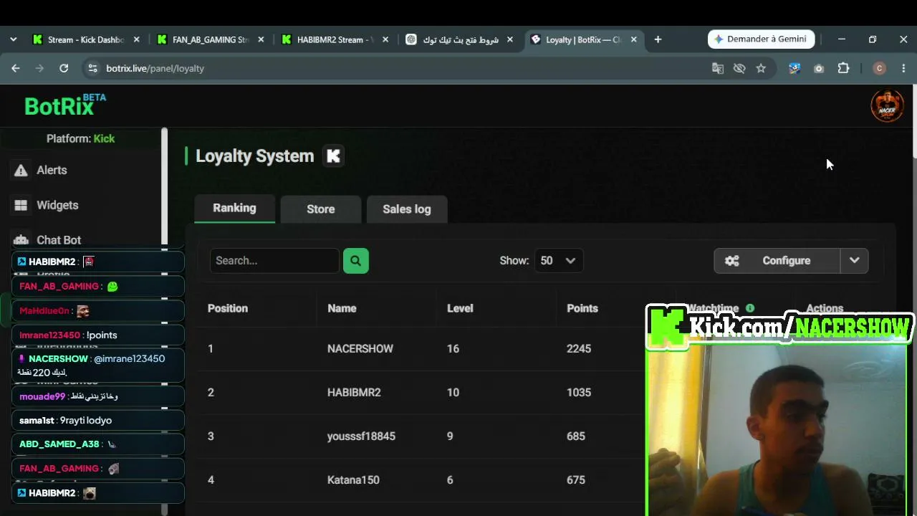
Task: Switch to HABIBMR2 Stream browser tab
Action: tap(335, 39)
